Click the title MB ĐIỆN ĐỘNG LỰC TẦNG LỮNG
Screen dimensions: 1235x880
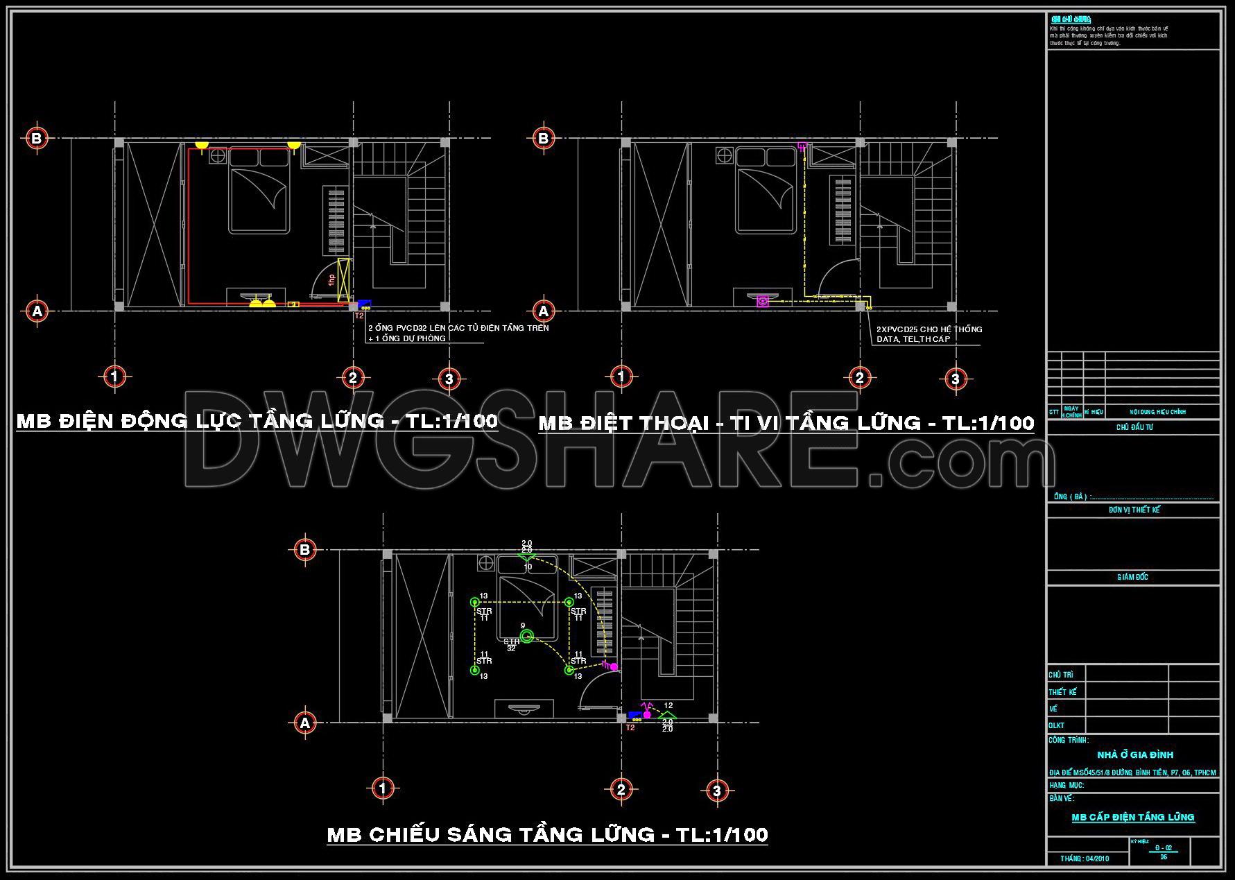(257, 421)
